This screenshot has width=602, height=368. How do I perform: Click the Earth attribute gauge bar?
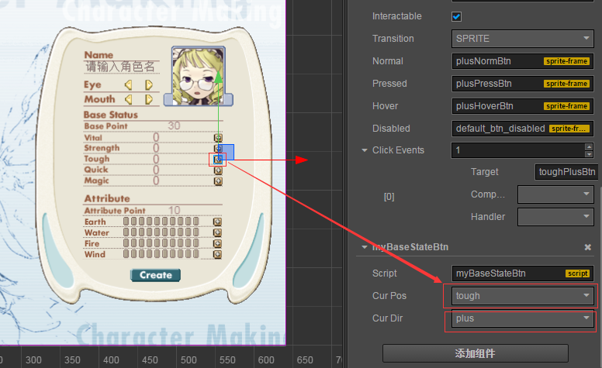tap(161, 222)
